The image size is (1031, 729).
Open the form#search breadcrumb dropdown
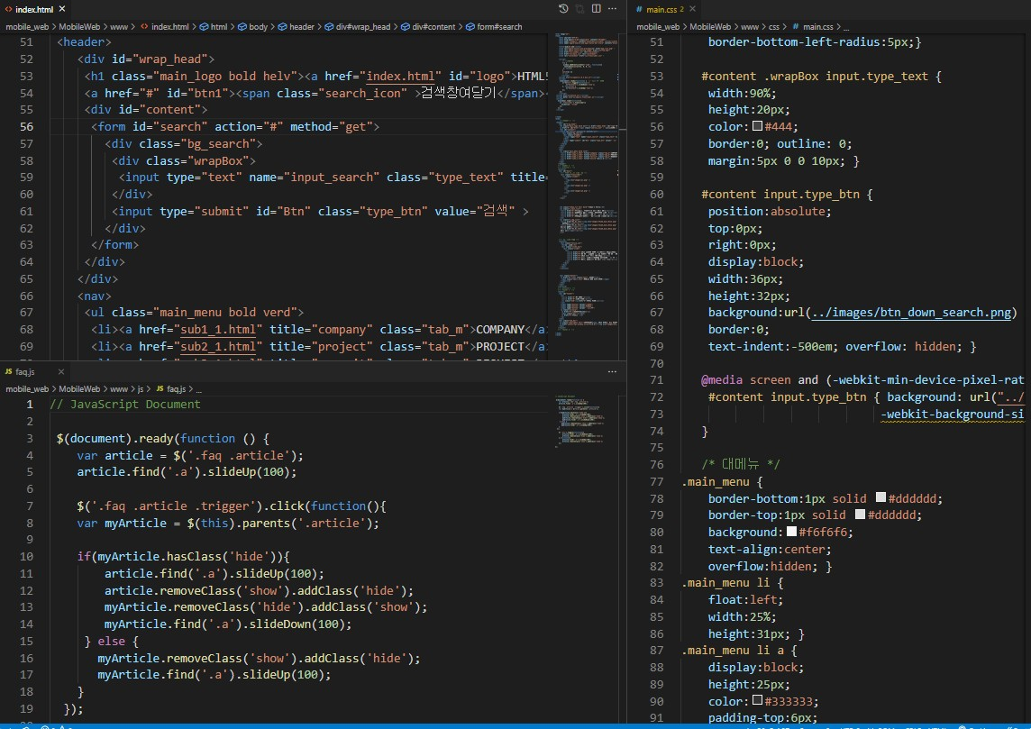[x=498, y=27]
